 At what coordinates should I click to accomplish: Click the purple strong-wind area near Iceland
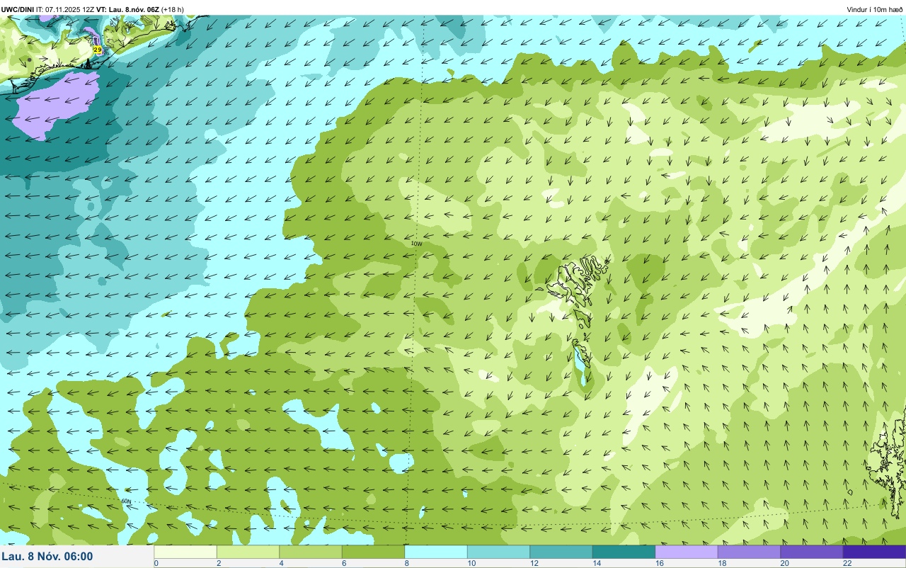57,105
